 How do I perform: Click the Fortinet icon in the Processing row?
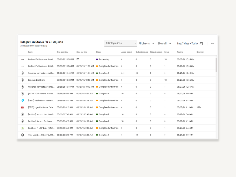(x=23, y=59)
